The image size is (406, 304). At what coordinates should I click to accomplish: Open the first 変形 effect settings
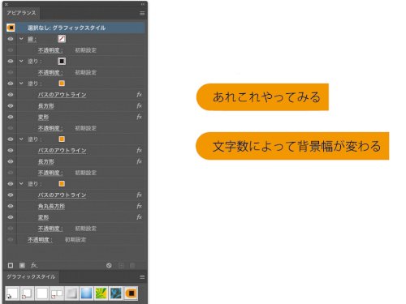click(43, 118)
